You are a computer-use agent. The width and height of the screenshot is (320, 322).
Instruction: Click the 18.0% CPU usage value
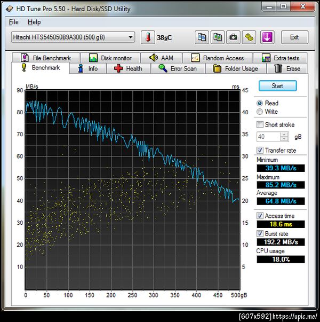coord(281,260)
